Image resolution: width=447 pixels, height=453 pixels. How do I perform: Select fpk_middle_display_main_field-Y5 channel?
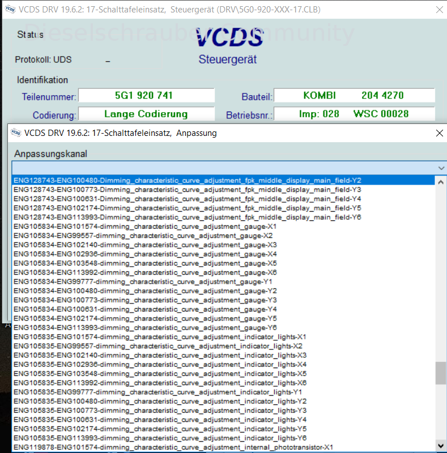[x=223, y=208]
